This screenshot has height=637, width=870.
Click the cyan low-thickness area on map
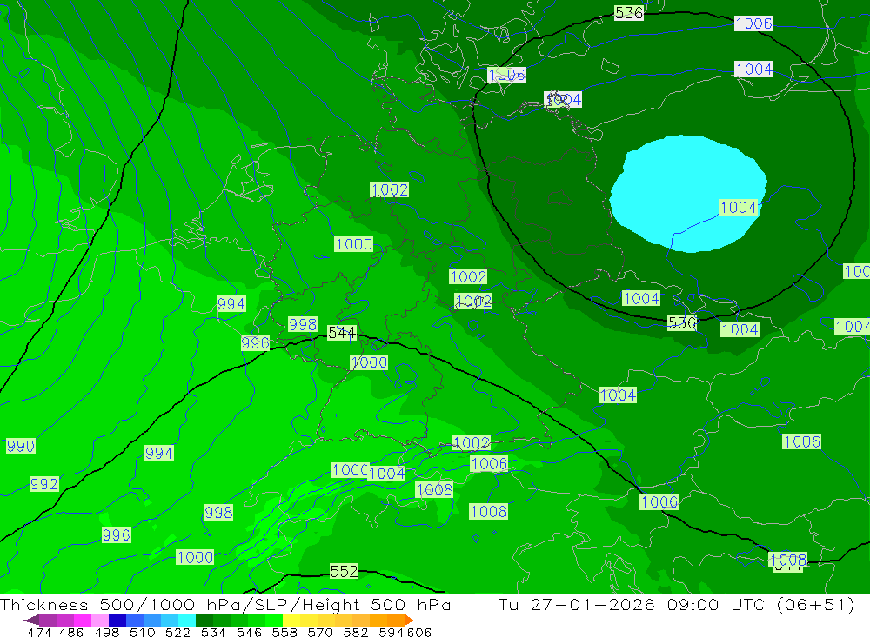tap(688, 193)
